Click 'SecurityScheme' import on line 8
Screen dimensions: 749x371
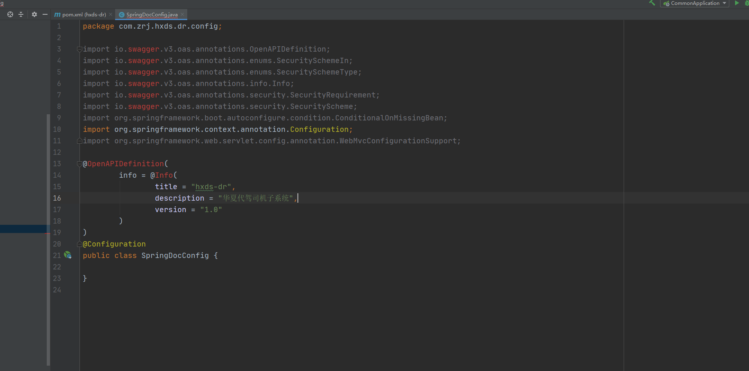click(x=322, y=106)
